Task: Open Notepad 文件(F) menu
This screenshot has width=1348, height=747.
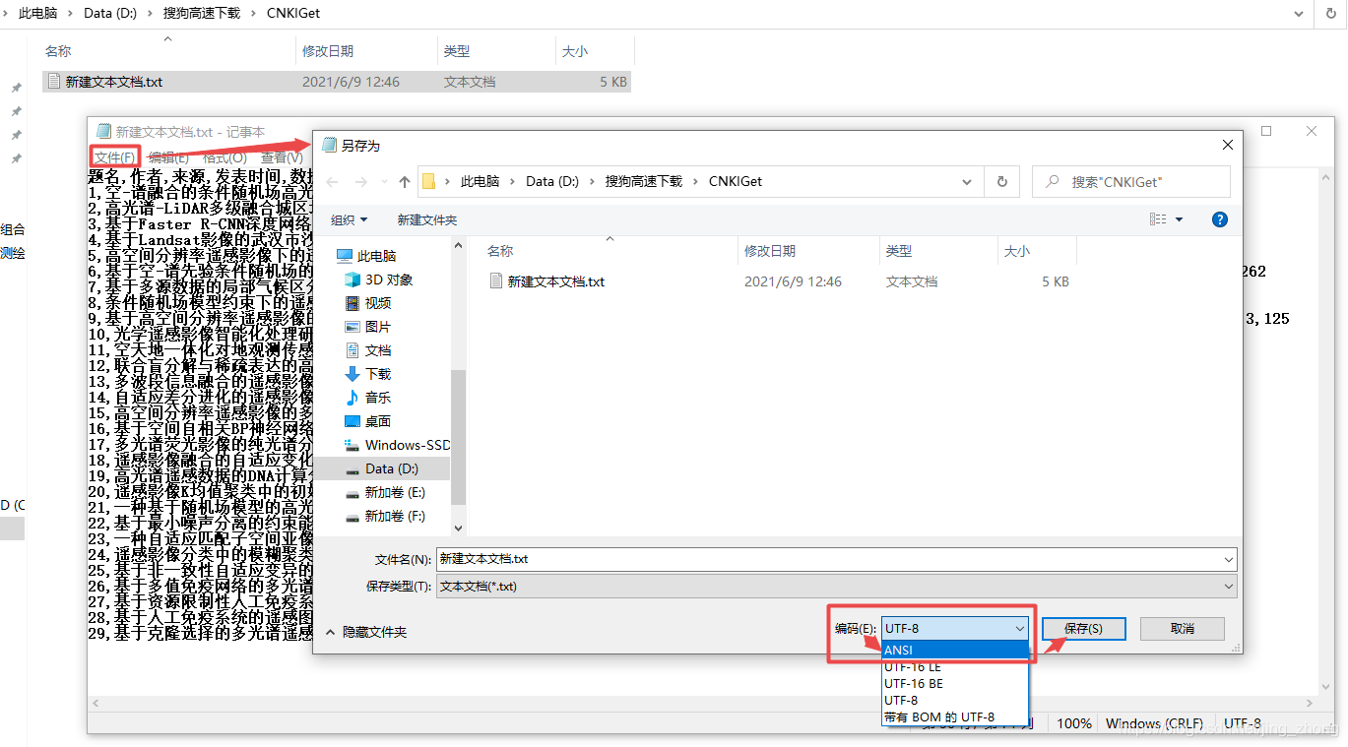Action: click(115, 157)
